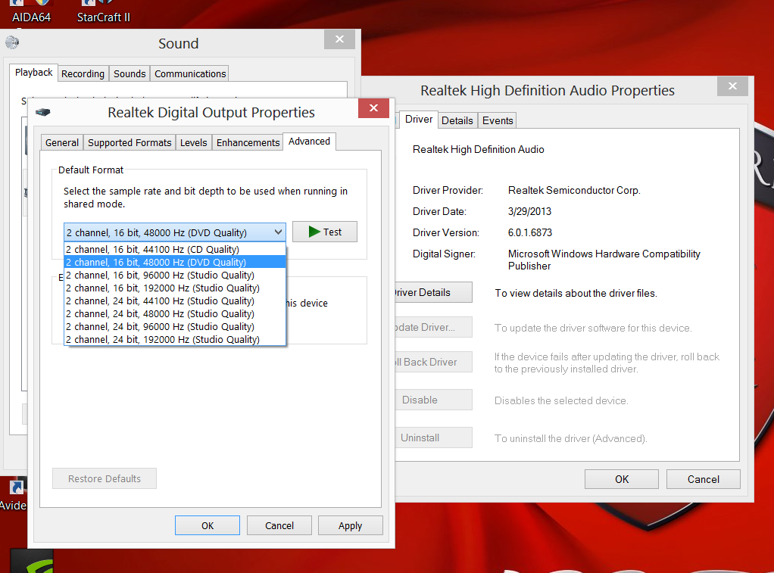Select 2 channel, 16 bit, 44100 Hz (CD Quality)
Viewport: 774px width, 573px height.
(175, 249)
